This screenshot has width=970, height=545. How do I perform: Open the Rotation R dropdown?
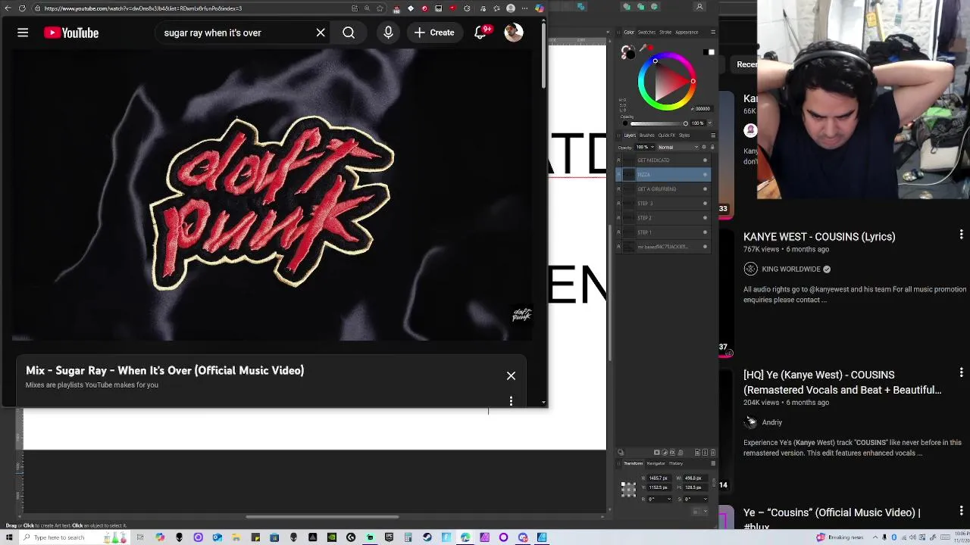pyautogui.click(x=669, y=499)
